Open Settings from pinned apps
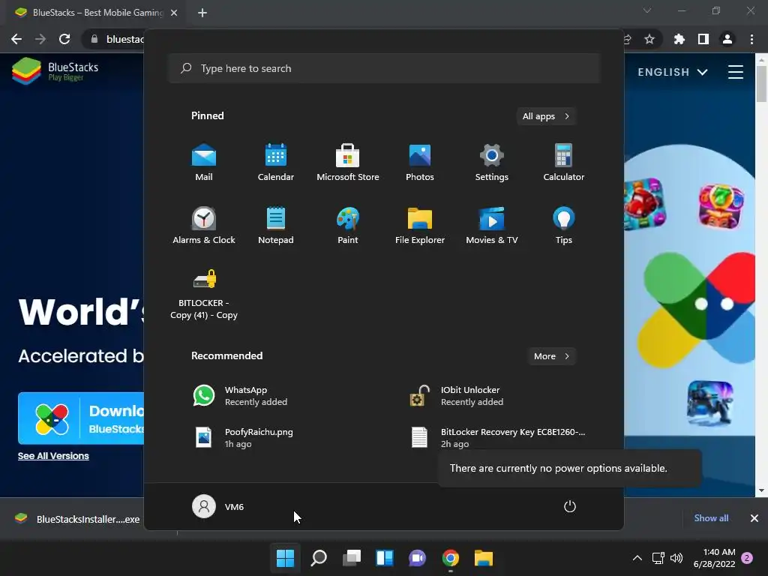Image resolution: width=768 pixels, height=576 pixels. coord(492,162)
